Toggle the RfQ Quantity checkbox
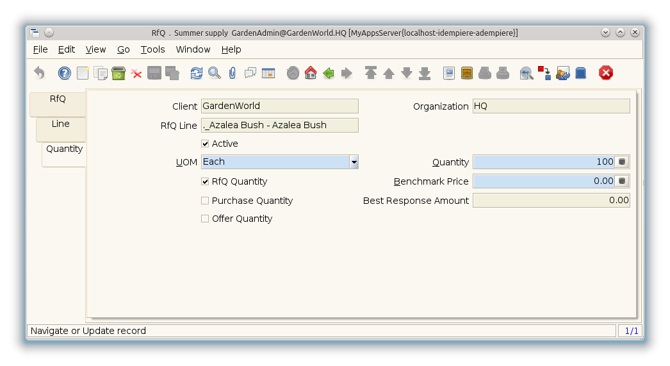The height and width of the screenshot is (366, 670). coord(205,181)
